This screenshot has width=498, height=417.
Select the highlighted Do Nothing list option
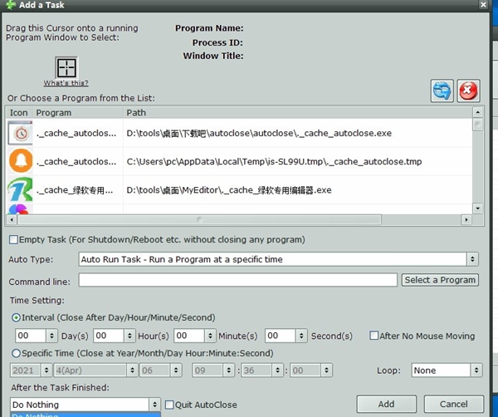point(85,415)
